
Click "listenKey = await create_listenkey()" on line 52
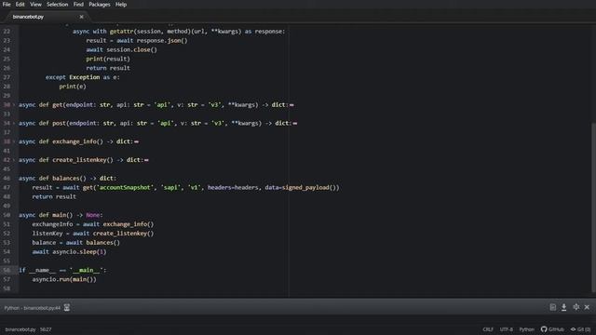pyautogui.click(x=93, y=234)
